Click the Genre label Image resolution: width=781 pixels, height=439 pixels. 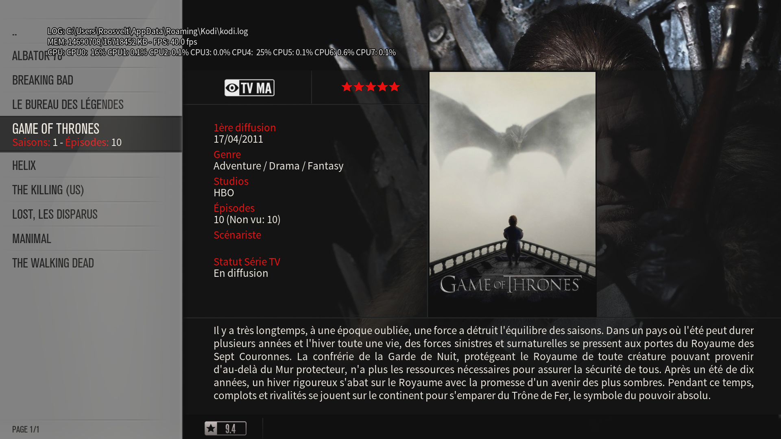[x=227, y=154]
